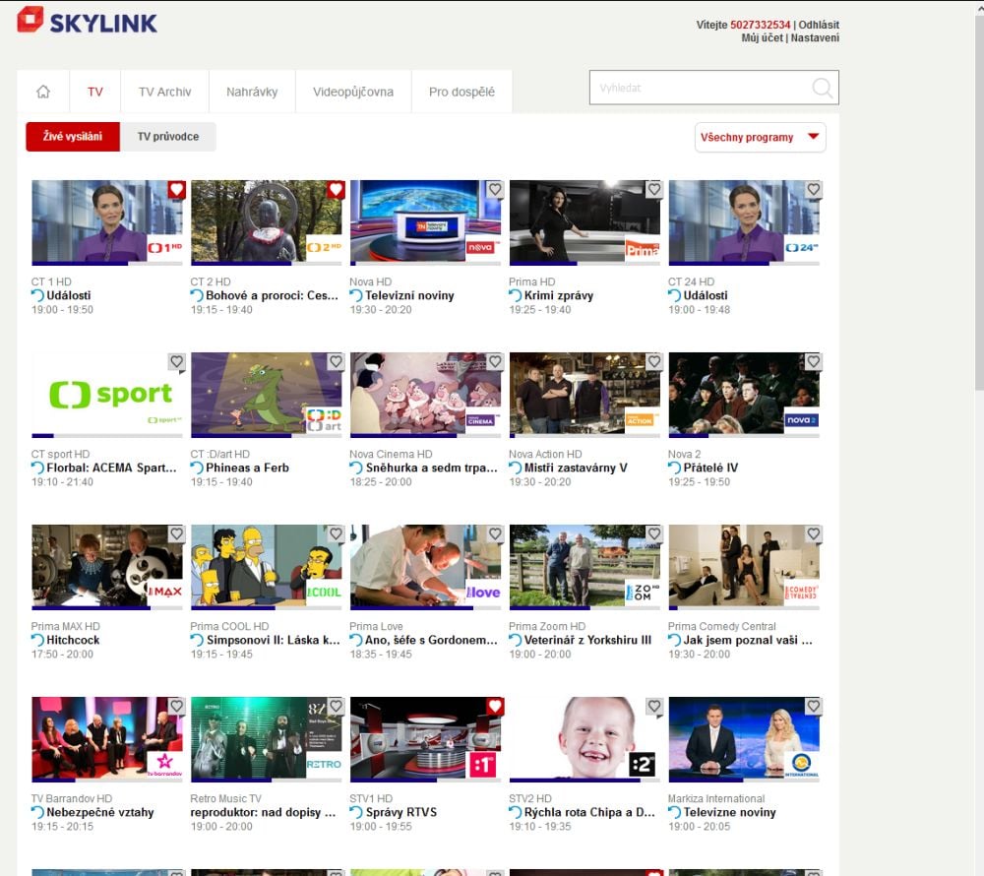Click replay icon beside Veterinář z Yorkshiru III
The image size is (984, 876).
tap(516, 640)
